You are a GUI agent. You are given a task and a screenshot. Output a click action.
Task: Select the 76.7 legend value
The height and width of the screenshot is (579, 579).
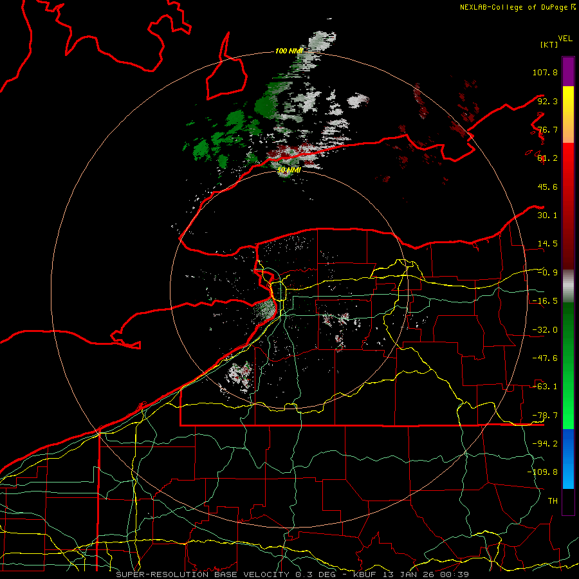pos(547,129)
